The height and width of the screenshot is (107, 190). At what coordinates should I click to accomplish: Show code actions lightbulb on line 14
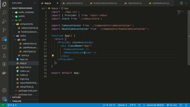click(x=53, y=56)
